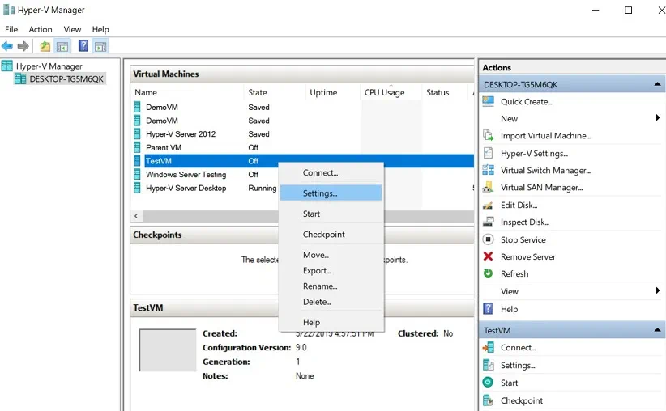Click Quick Create icon in Actions pane
The image size is (666, 411).
(488, 102)
